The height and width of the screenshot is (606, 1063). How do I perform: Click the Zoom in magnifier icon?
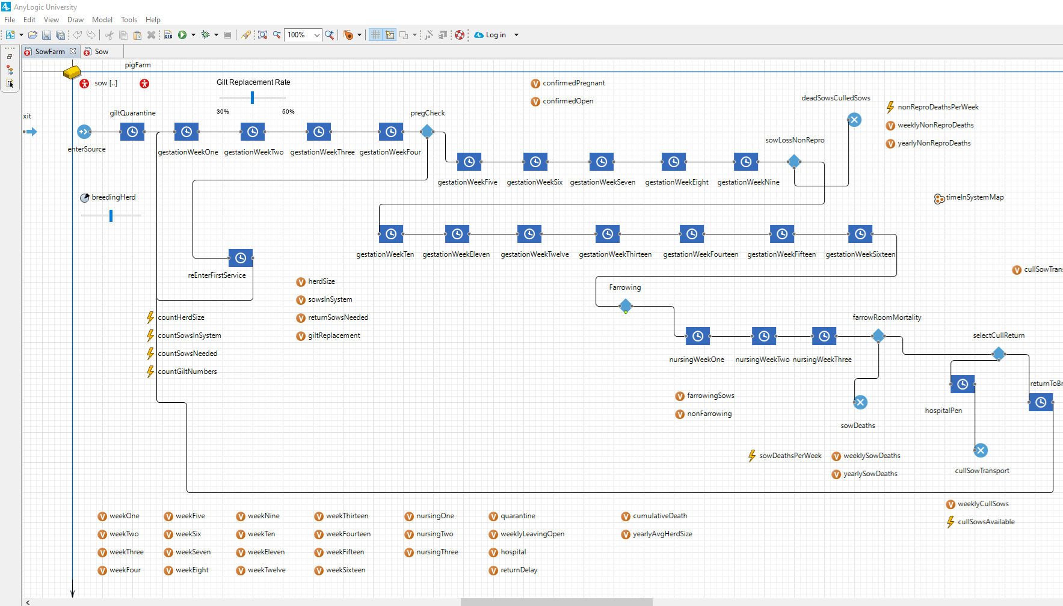pos(329,35)
